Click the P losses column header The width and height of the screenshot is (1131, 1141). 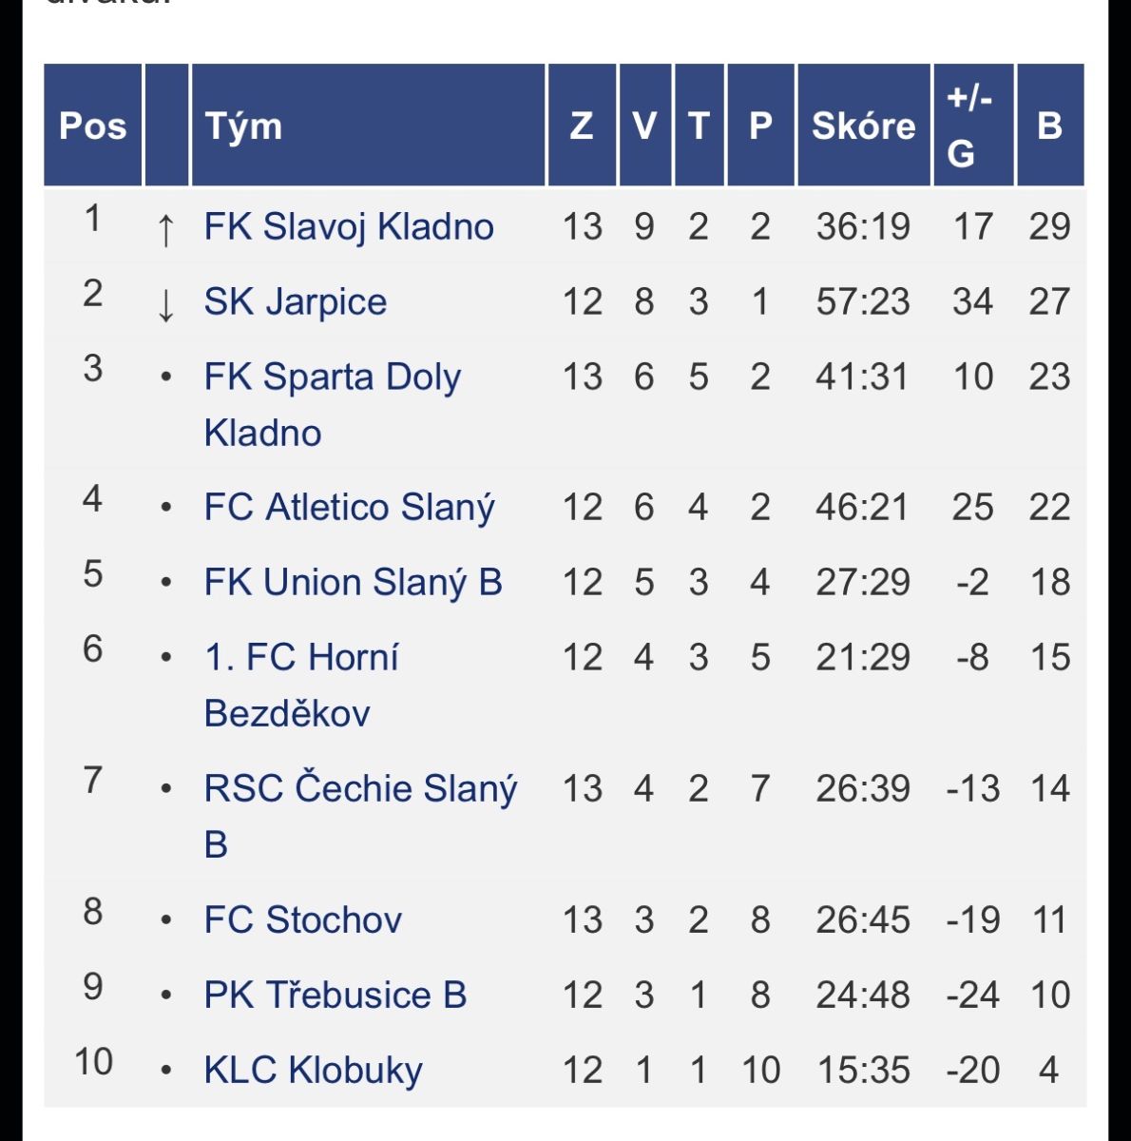(759, 126)
